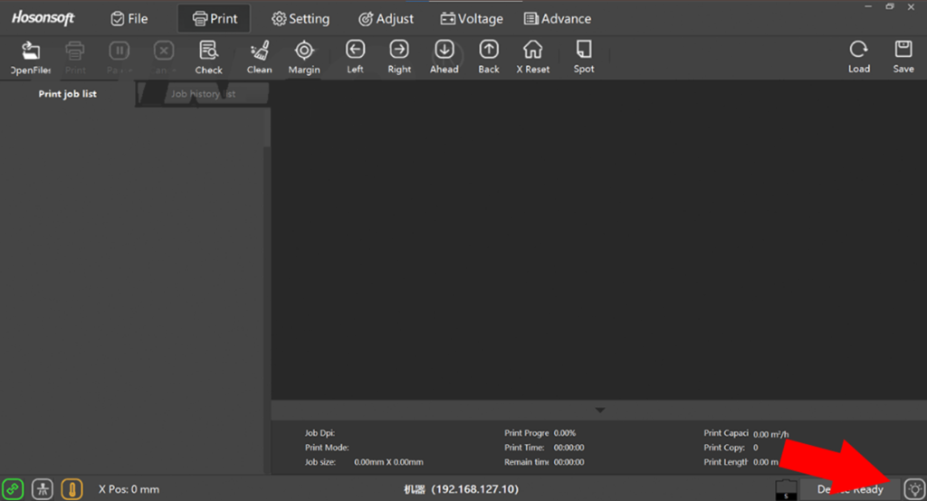Open the File menu
927x501 pixels.
[x=129, y=19]
